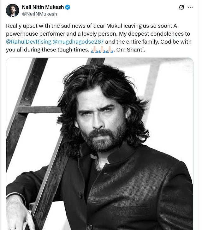202x230 pixels.
Task: Open the three-dot more options menu
Action: (190, 7)
